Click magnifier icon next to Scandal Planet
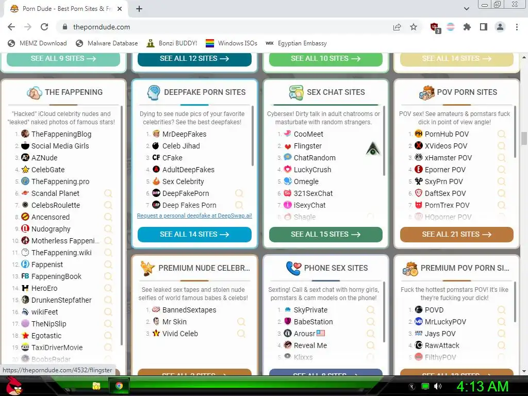The height and width of the screenshot is (396, 528). click(108, 193)
